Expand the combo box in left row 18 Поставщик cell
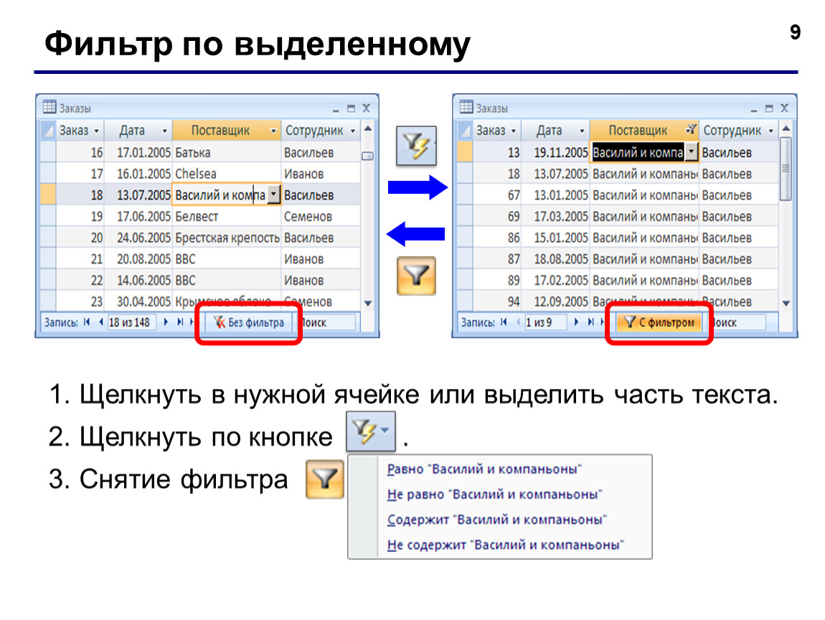 [x=273, y=194]
